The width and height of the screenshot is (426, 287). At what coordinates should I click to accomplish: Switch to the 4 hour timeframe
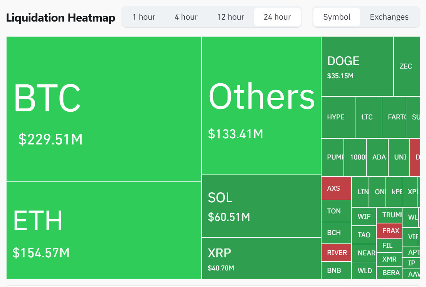pyautogui.click(x=186, y=17)
